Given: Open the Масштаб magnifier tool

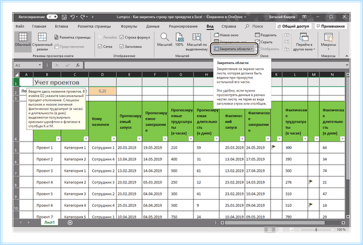Looking at the screenshot, I should click(165, 39).
